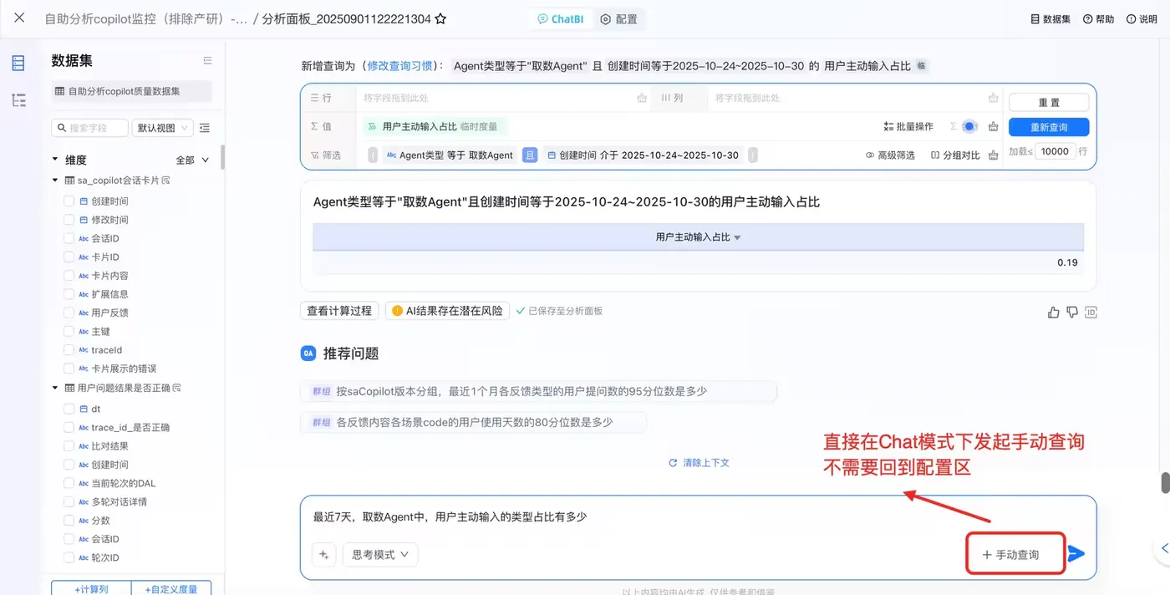Check the 创建时间 field under sa_copilot会话卡片
This screenshot has height=595, width=1170.
(69, 201)
